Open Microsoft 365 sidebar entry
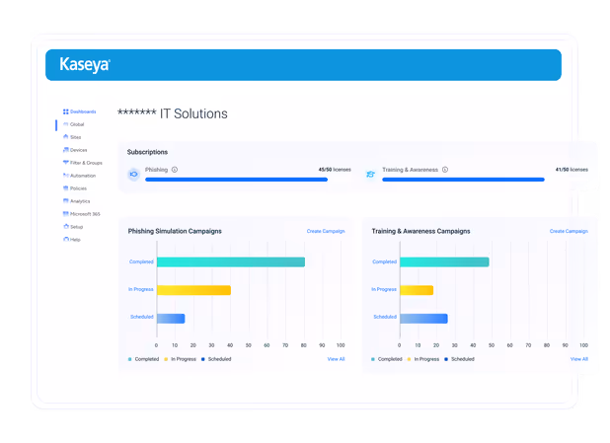Viewport: 610px width, 443px height. point(85,214)
